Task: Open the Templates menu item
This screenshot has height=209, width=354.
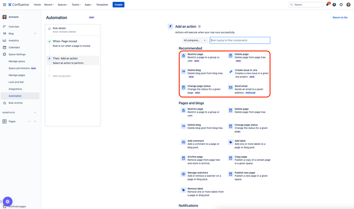Action: (102, 5)
